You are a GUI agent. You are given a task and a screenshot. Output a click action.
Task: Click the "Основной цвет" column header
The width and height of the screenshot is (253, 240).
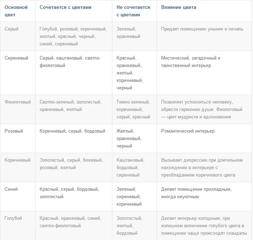(x=16, y=11)
